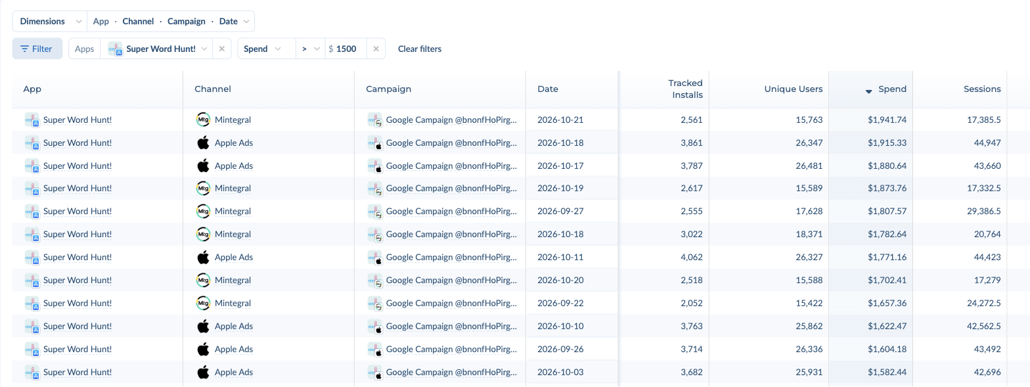The image size is (1030, 387).
Task: Click Mintegral logo in the 2026-09-22 row
Action: (203, 303)
